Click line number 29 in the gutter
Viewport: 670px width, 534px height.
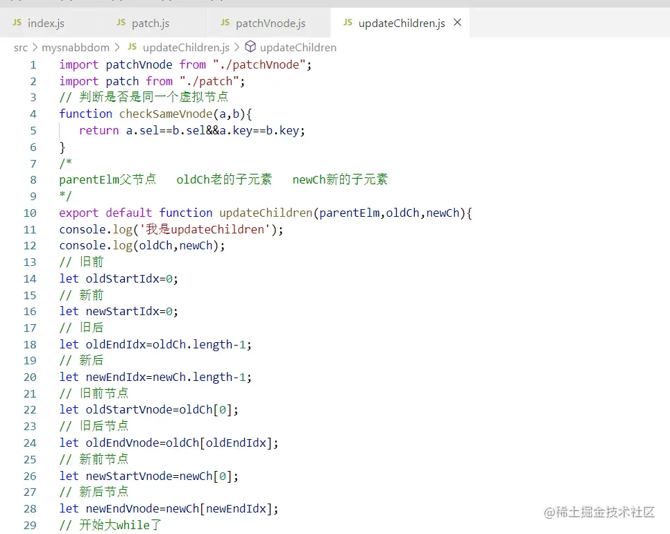click(30, 525)
